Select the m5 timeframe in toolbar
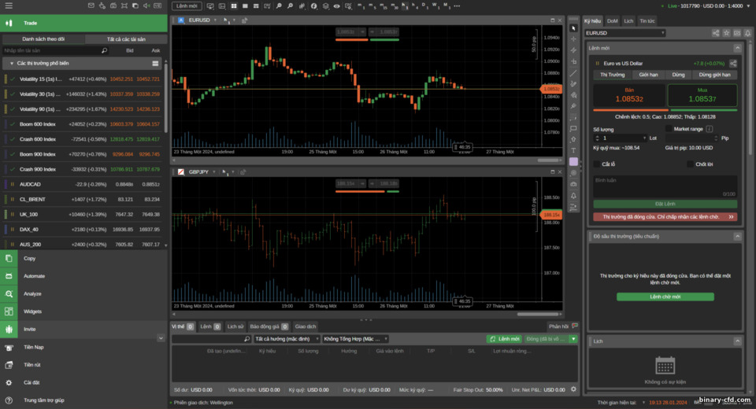 click(x=372, y=6)
